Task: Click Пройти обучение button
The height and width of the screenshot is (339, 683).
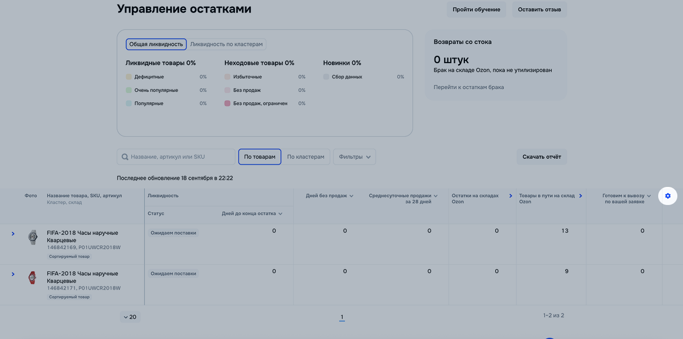Action: [x=476, y=10]
